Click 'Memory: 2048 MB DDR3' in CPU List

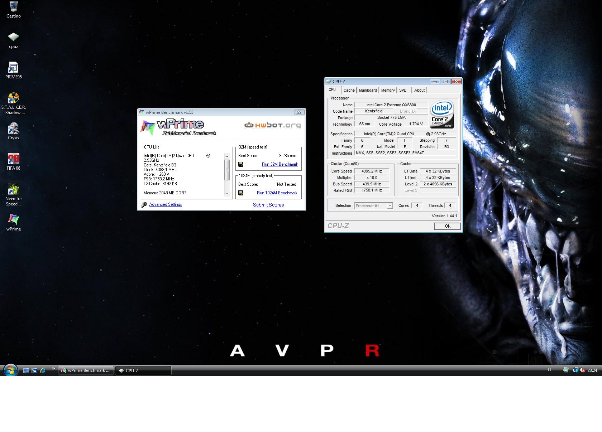pos(165,193)
